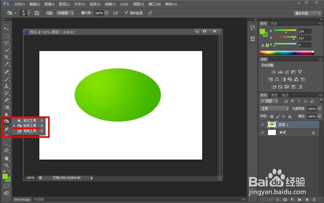Select the Eyedropper tool
324x203 pixels.
point(6,64)
